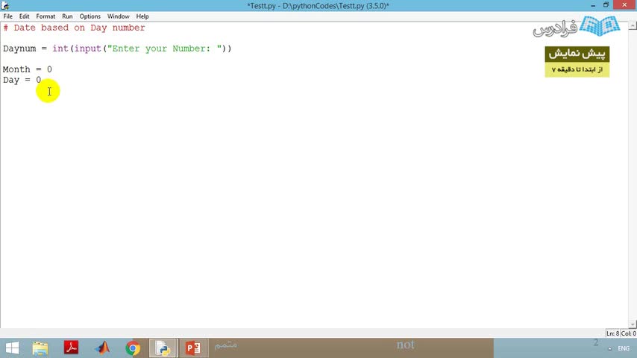Viewport: 637px width, 358px height.
Task: Close the Testt.py window
Action: 624,5
